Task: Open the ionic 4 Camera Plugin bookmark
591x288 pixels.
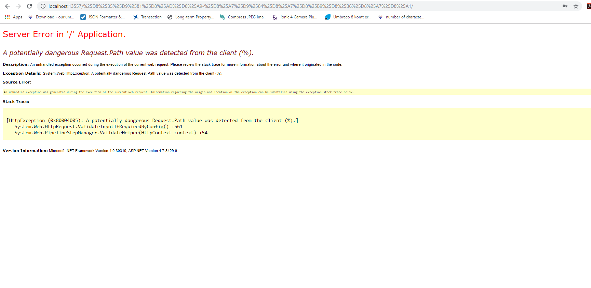Action: click(295, 17)
